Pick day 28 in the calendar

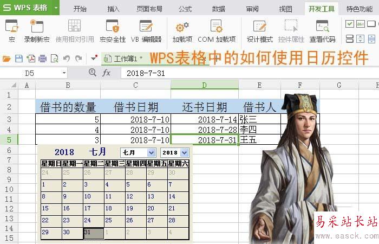point(178,221)
